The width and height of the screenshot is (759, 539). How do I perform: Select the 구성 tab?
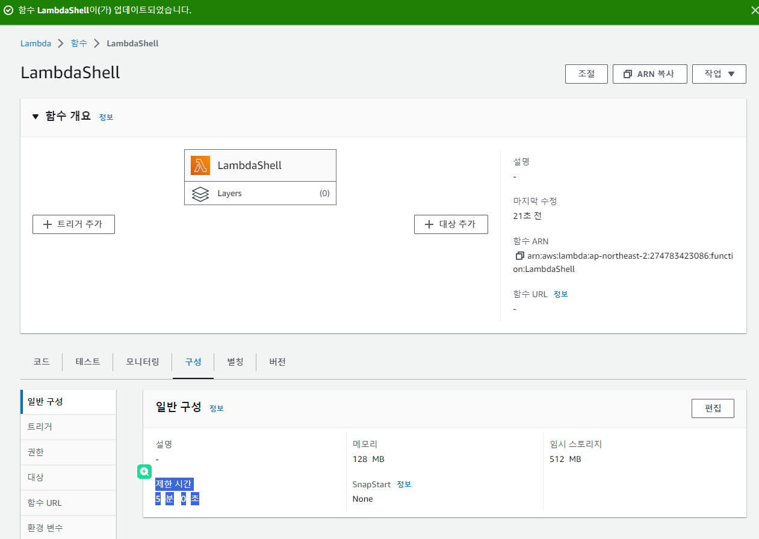click(193, 362)
